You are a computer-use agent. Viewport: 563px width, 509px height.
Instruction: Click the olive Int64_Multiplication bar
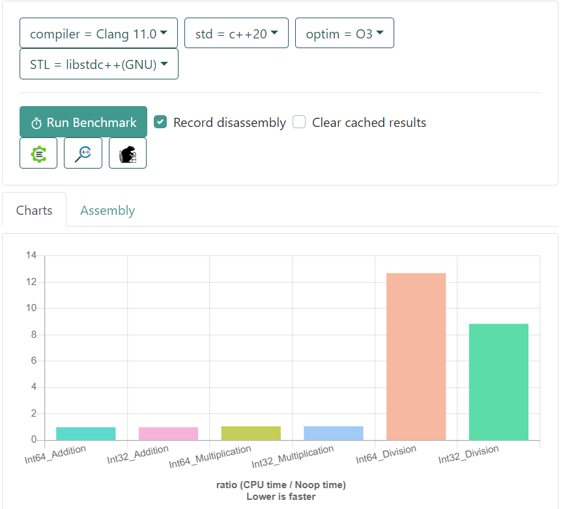tap(251, 433)
